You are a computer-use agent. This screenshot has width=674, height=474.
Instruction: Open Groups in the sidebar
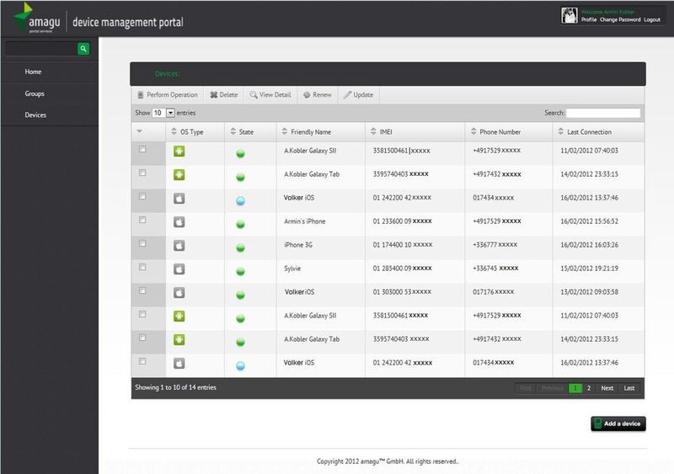pos(35,93)
